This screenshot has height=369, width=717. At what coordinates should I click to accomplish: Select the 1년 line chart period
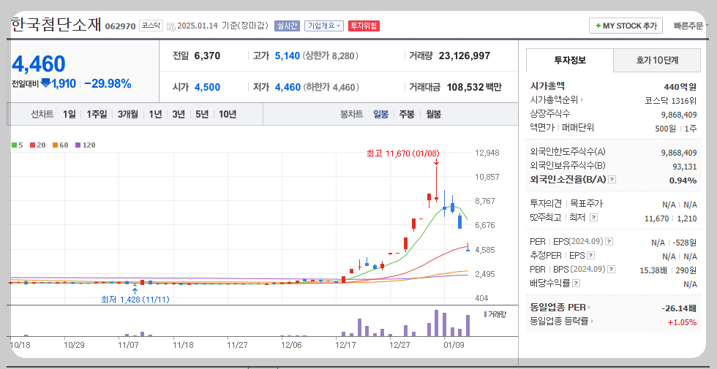pyautogui.click(x=155, y=114)
